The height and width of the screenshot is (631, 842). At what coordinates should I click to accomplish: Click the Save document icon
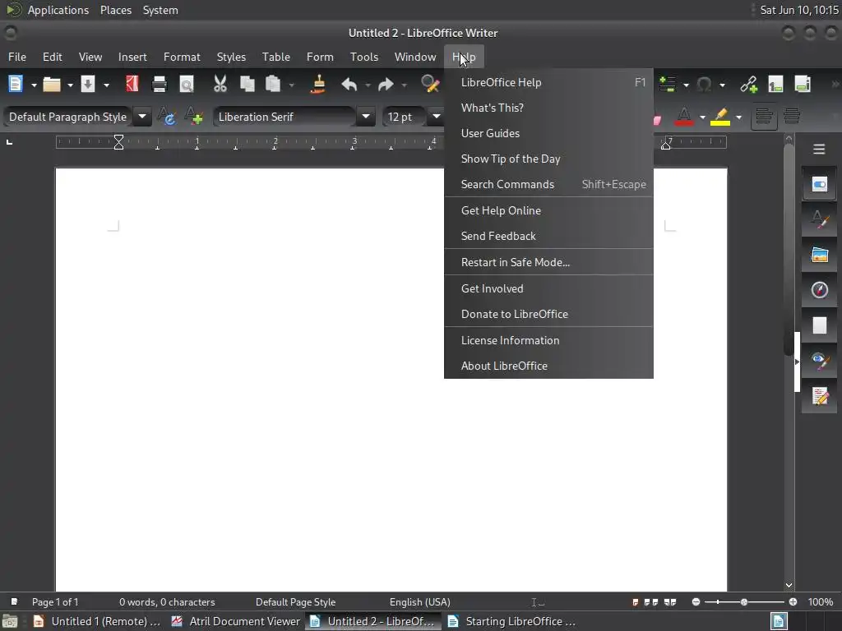tap(87, 84)
